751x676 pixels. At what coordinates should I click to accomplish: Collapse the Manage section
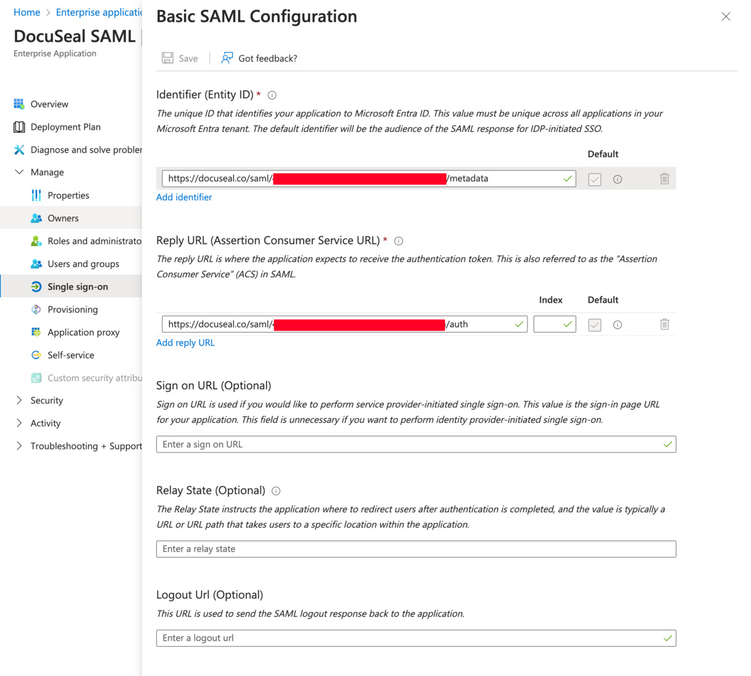point(19,172)
